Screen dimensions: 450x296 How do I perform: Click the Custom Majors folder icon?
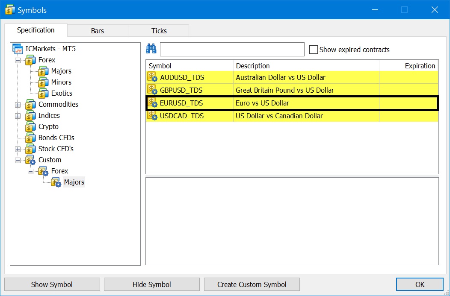(56, 182)
